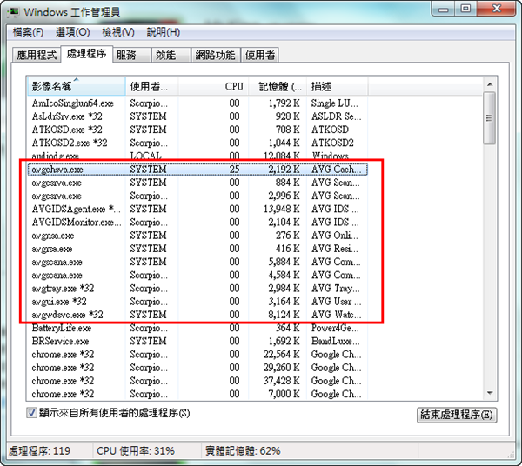Select the BatteryLife.exe process
Image resolution: width=522 pixels, height=466 pixels.
click(x=197, y=328)
